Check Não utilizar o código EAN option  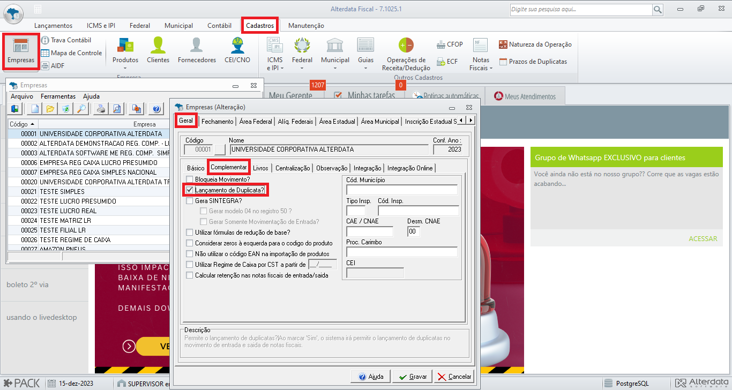point(189,254)
